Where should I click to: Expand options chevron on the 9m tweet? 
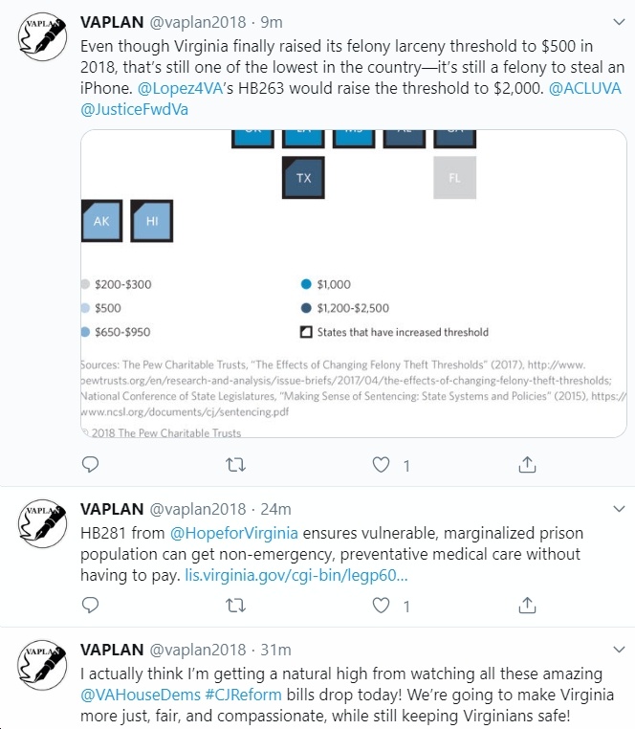click(x=619, y=22)
